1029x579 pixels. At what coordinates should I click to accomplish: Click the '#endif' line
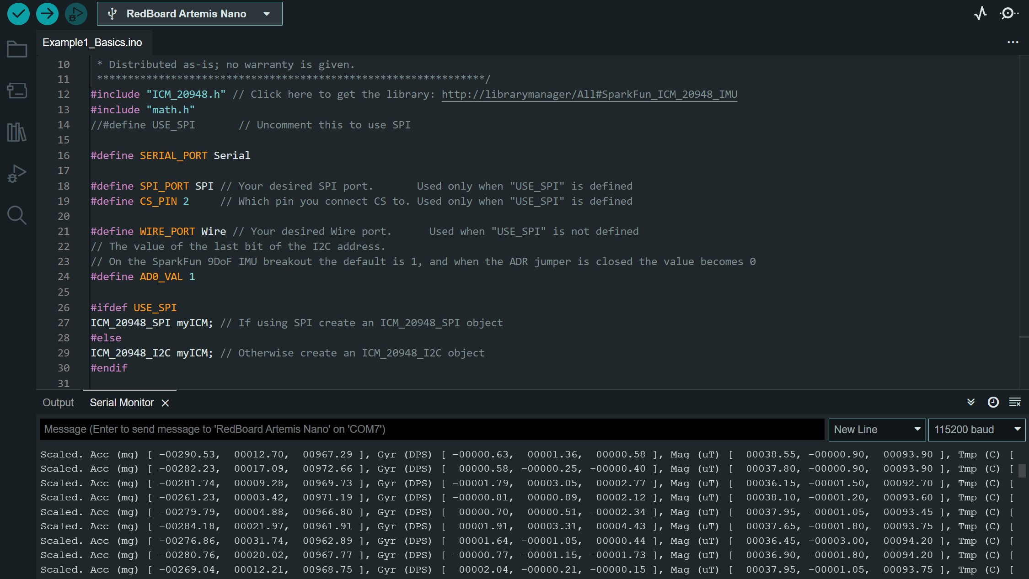pos(109,368)
